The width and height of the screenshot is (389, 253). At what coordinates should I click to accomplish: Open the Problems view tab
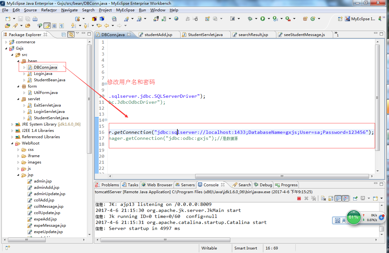[107, 185]
